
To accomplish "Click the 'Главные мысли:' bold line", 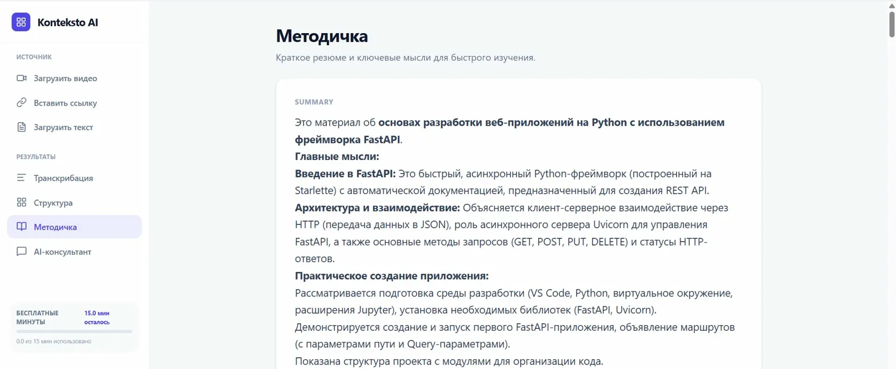I will (x=337, y=157).
